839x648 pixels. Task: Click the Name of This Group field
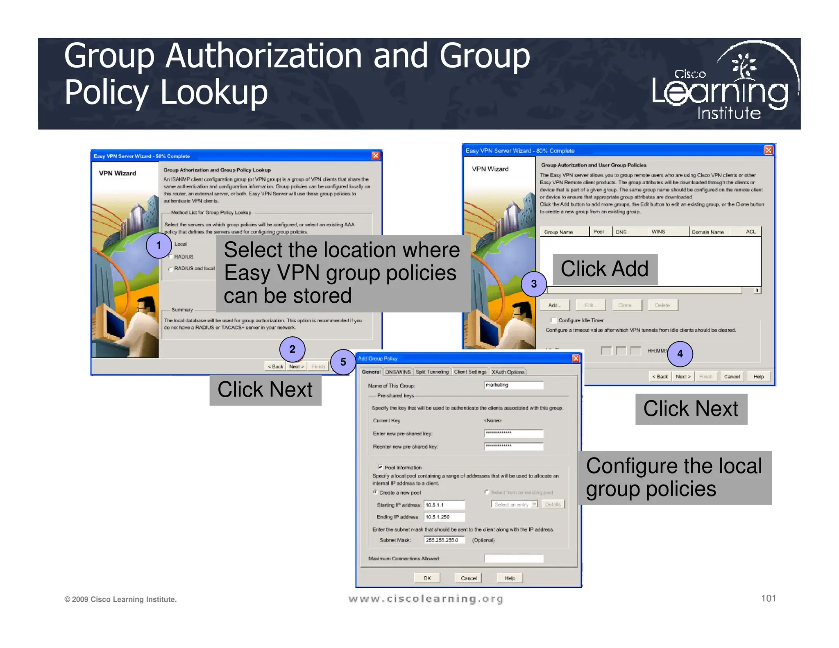point(514,385)
